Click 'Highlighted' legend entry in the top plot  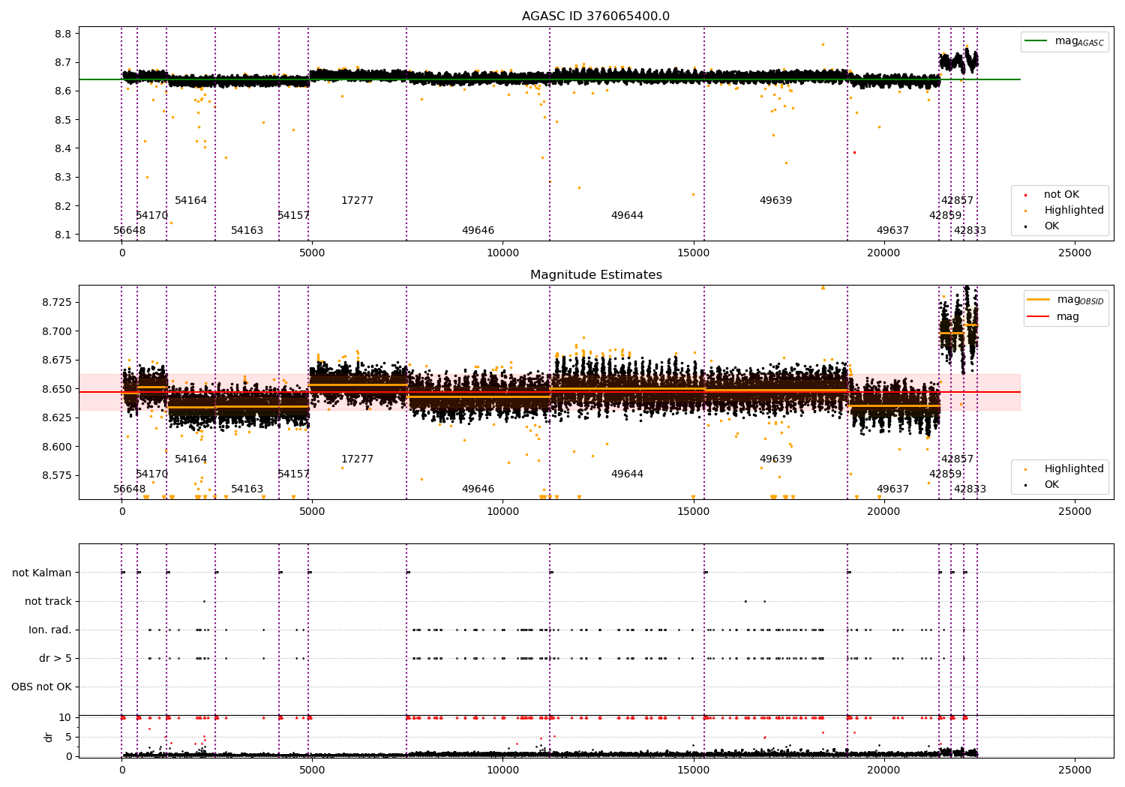pyautogui.click(x=1073, y=211)
